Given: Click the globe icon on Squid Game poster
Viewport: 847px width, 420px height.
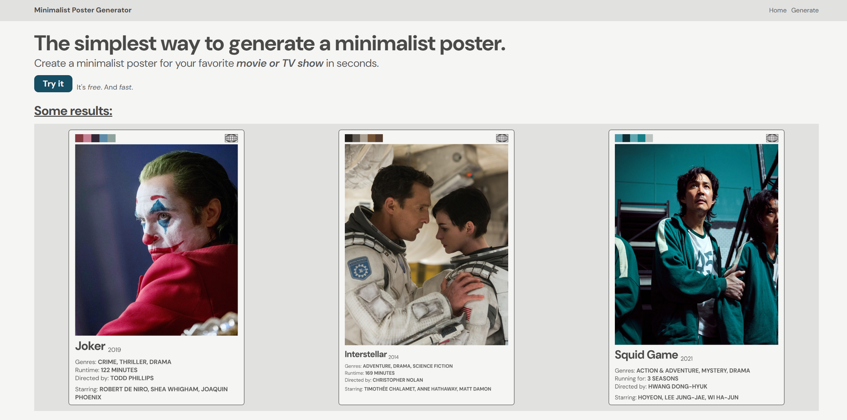Looking at the screenshot, I should coord(772,138).
